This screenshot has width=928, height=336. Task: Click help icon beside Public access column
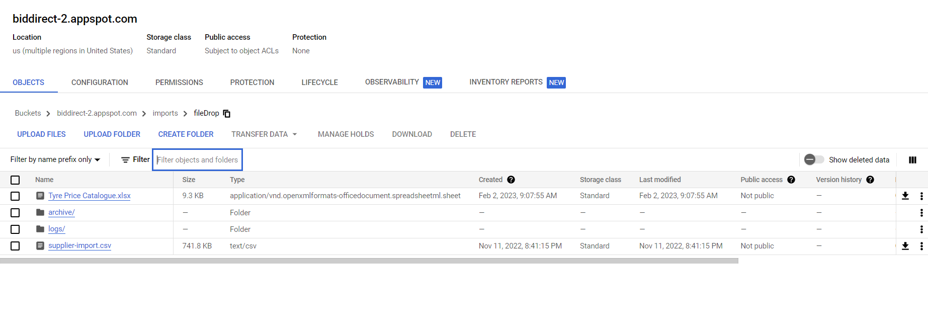(791, 180)
